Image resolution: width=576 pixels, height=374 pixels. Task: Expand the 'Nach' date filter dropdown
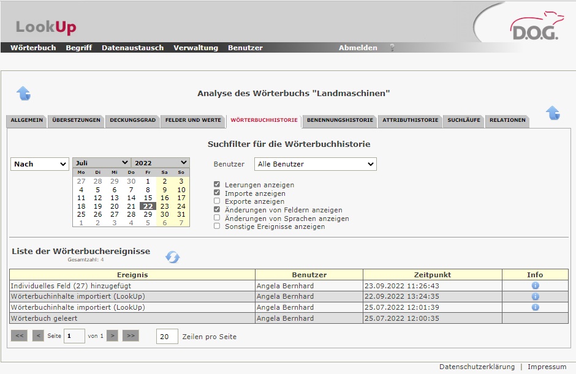tap(40, 164)
